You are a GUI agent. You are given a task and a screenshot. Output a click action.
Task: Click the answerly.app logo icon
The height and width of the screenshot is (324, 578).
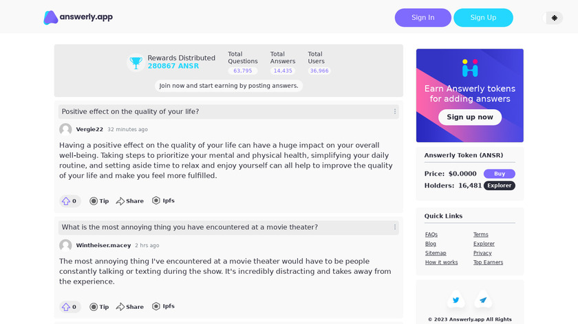click(x=51, y=17)
